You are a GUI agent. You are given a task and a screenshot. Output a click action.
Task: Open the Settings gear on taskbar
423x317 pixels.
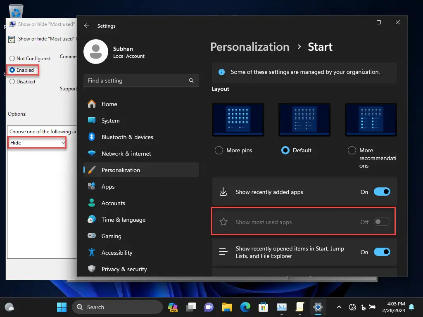pos(318,307)
